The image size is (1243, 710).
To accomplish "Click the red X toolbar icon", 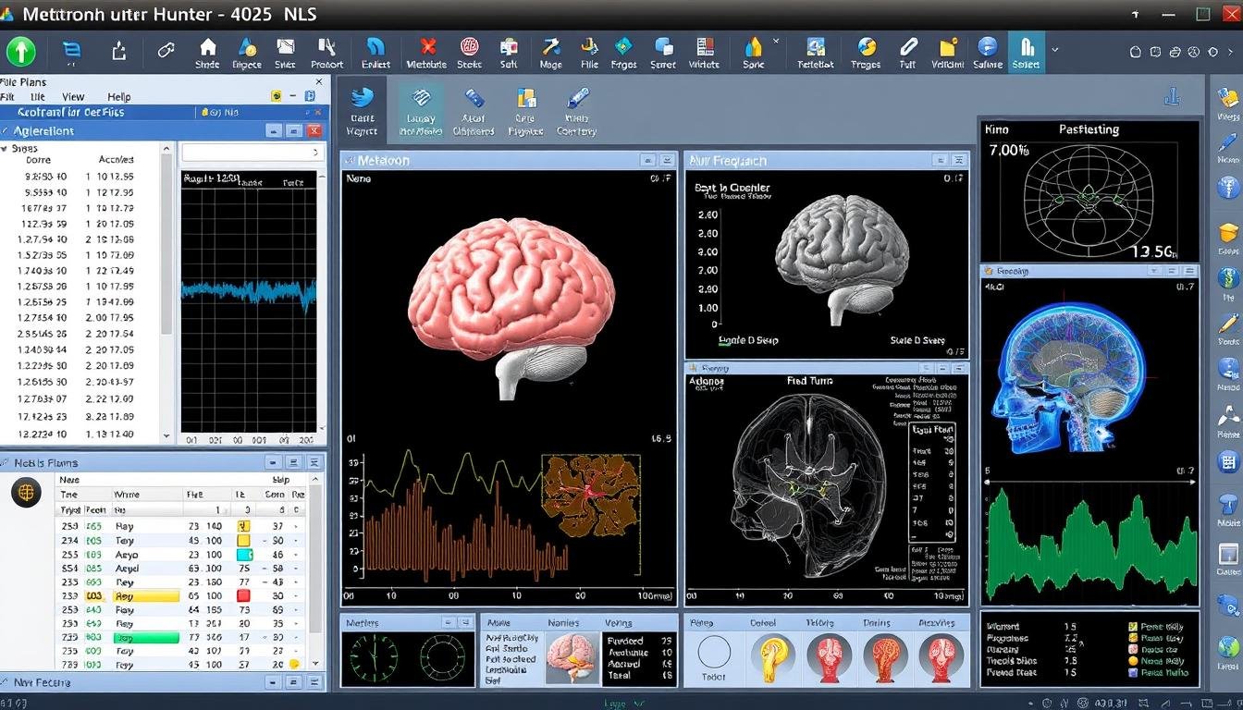I will (x=427, y=48).
